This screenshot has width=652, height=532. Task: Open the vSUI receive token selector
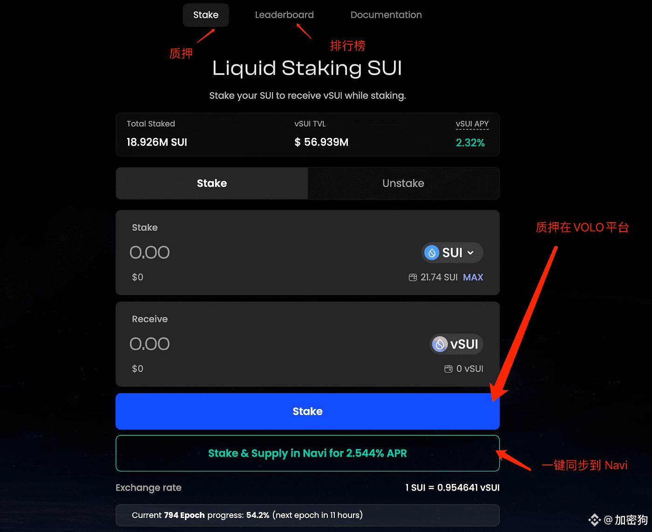(x=456, y=344)
